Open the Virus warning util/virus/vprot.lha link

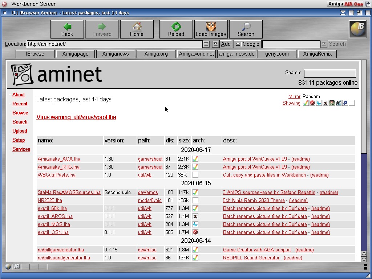coord(76,117)
